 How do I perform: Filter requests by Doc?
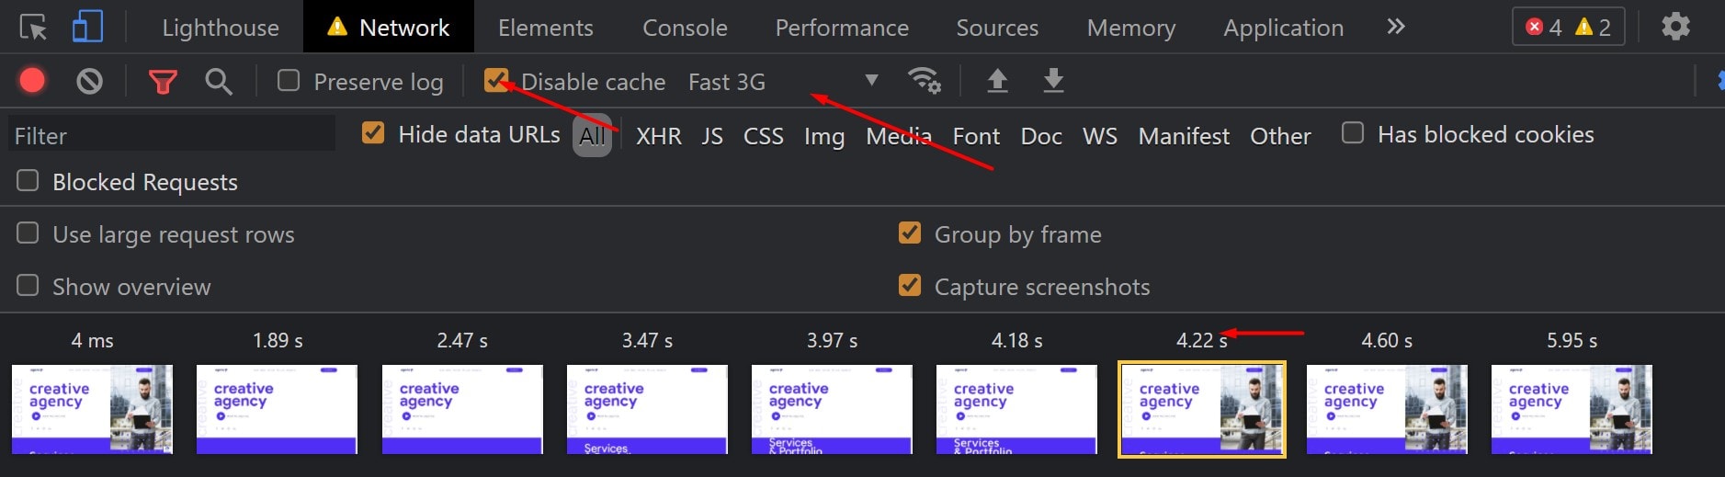tap(1041, 136)
